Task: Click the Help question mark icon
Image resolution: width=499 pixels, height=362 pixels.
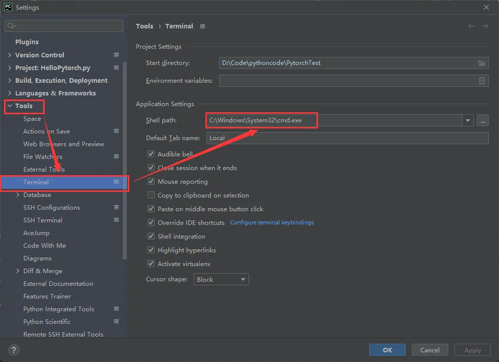Action: tap(14, 350)
